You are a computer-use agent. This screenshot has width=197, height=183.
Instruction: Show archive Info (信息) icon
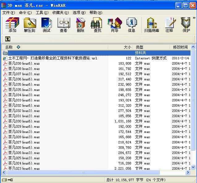click(x=131, y=25)
